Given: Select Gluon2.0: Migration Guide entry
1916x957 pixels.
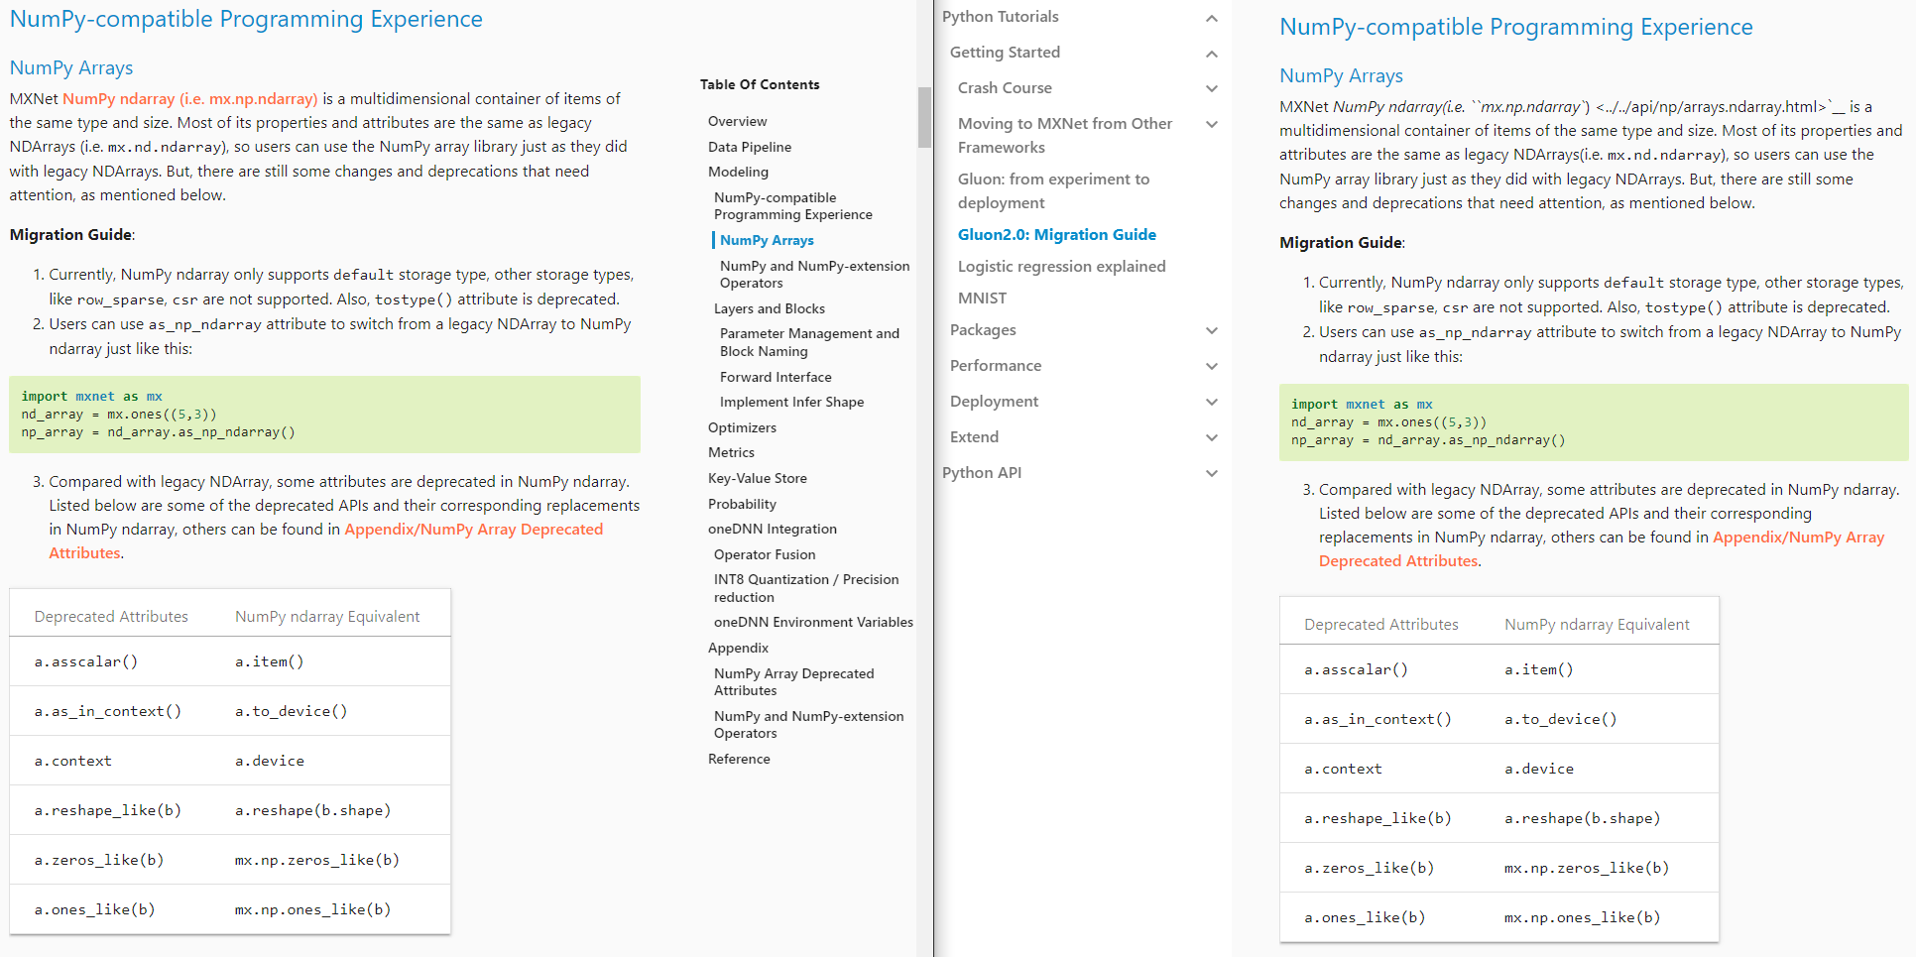Looking at the screenshot, I should click(x=1057, y=235).
